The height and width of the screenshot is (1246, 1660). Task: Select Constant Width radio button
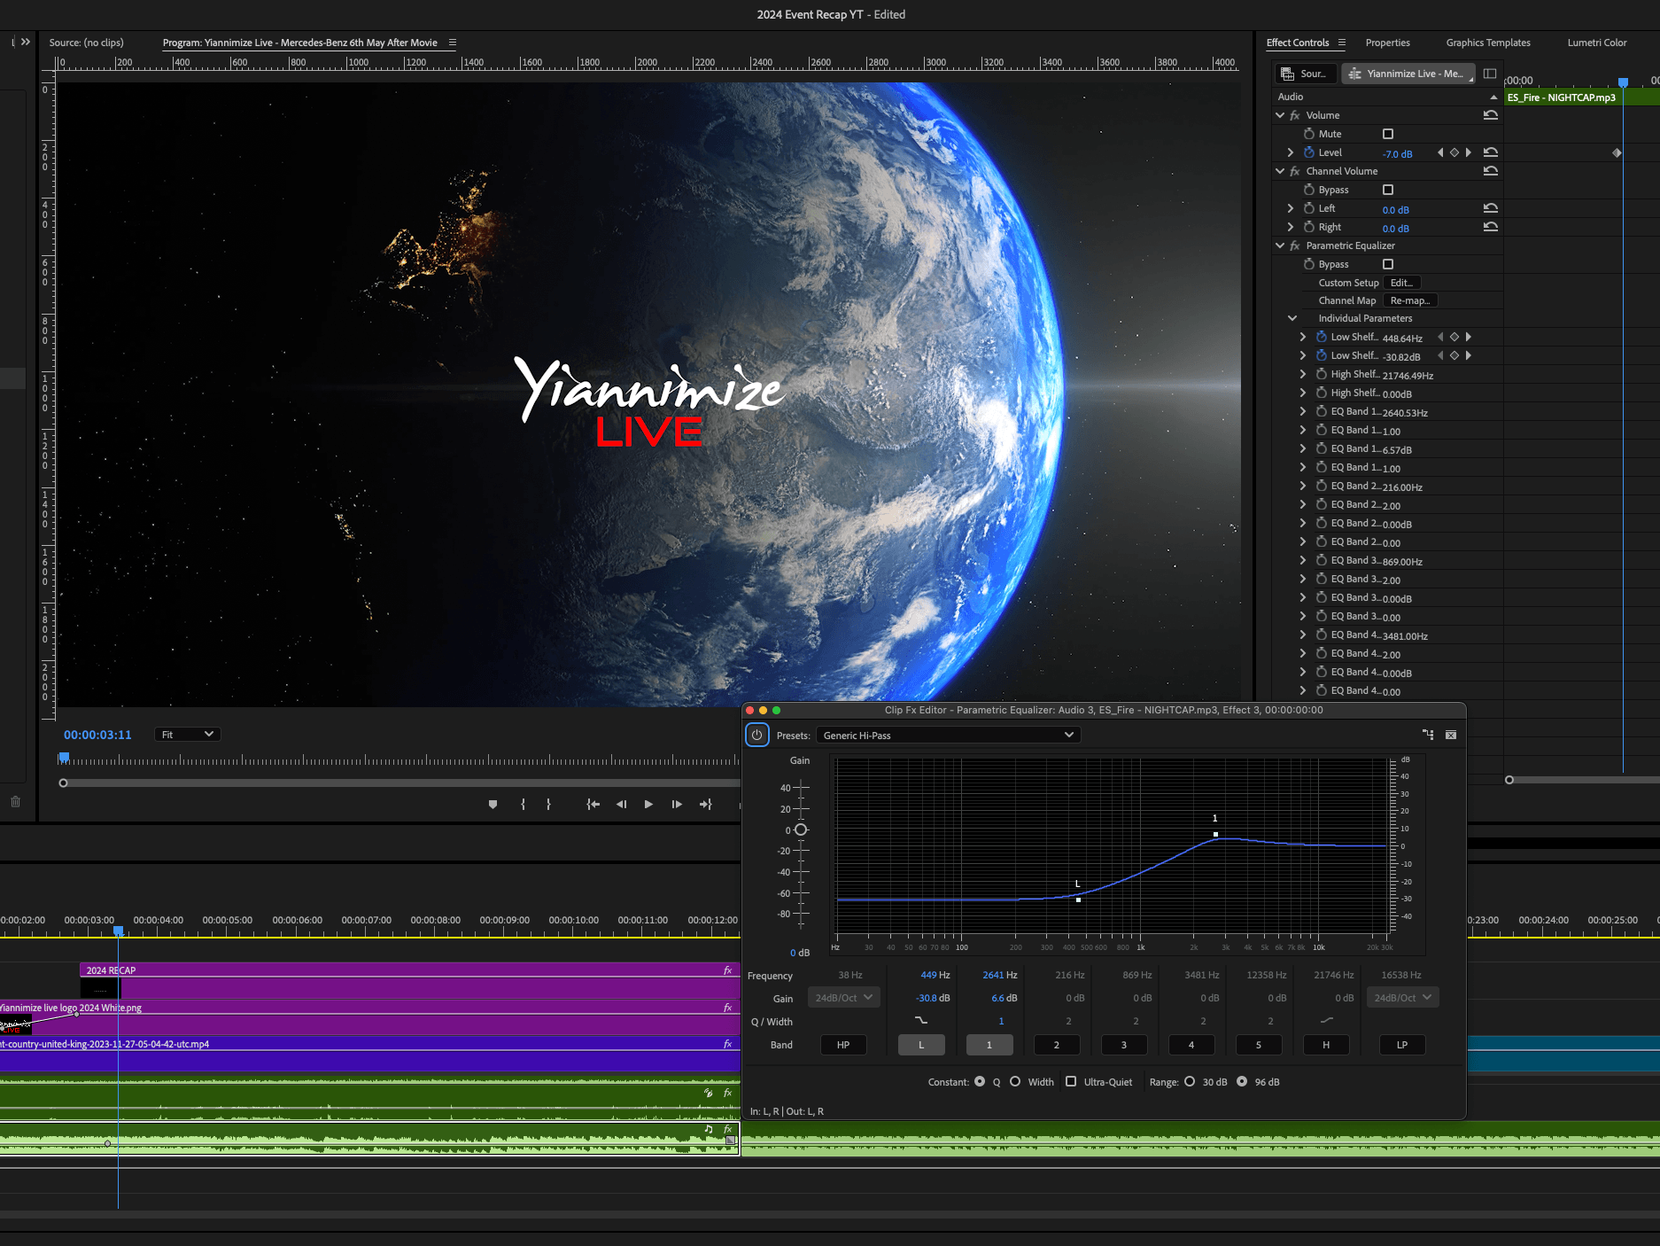[x=1015, y=1081]
